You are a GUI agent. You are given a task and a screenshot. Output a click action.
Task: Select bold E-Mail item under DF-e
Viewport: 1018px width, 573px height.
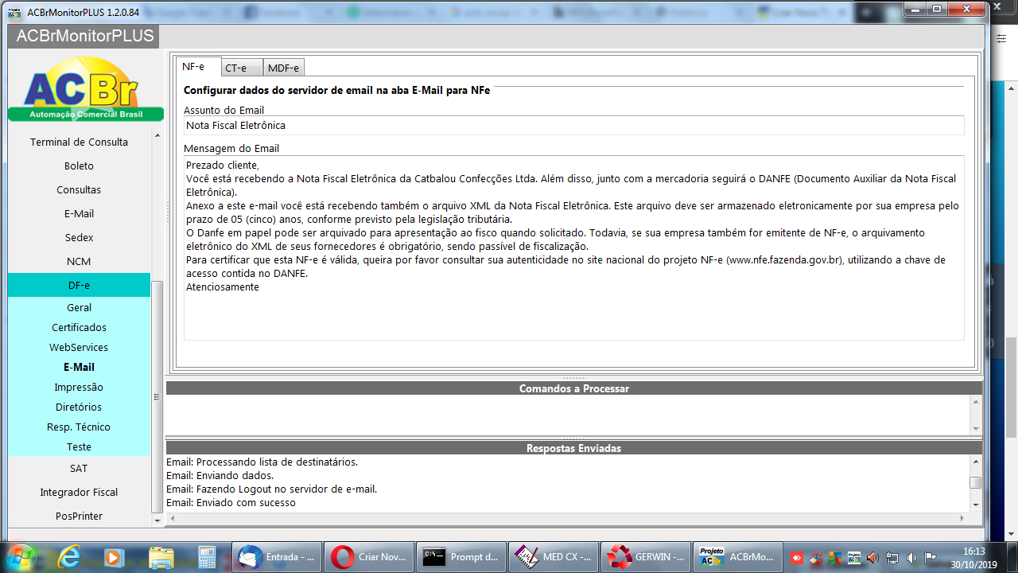[79, 367]
